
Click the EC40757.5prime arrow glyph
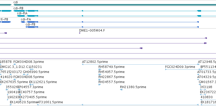coord(20,95)
